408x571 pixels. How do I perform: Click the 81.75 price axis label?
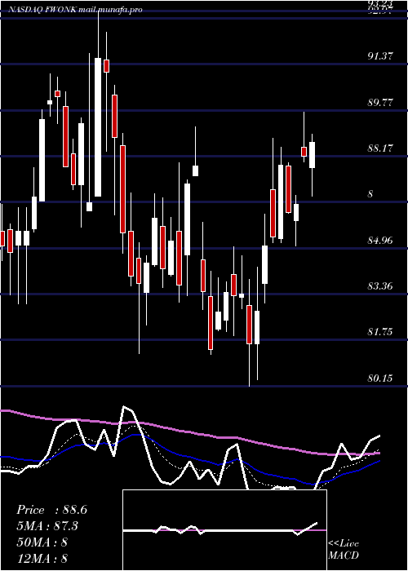(381, 332)
